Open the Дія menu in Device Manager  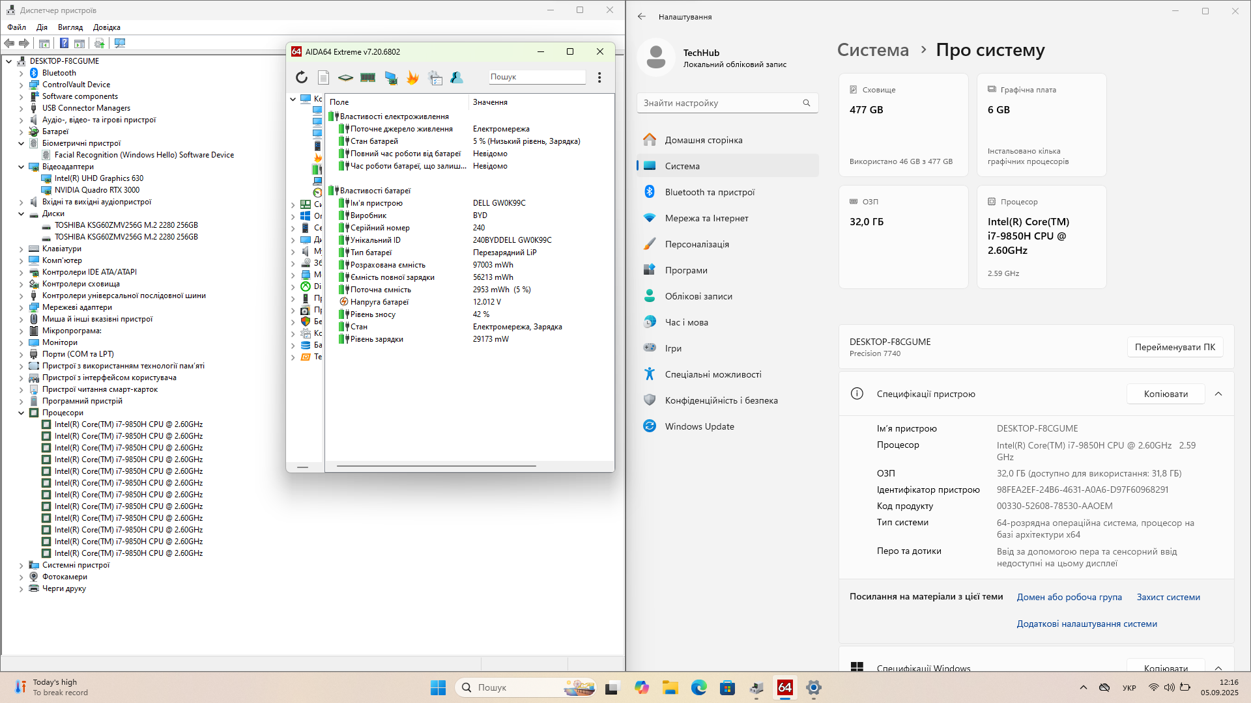42,27
